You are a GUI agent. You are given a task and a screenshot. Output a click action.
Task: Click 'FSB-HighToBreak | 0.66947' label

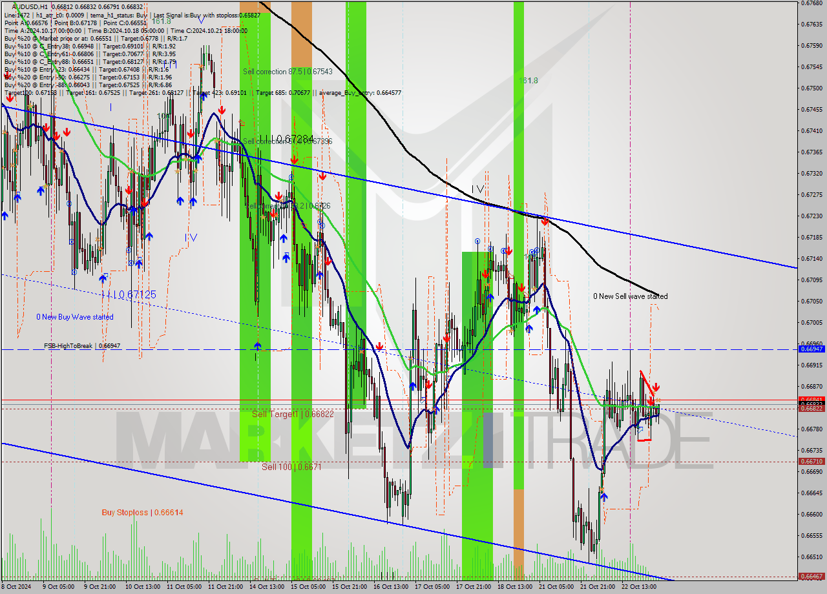point(82,346)
